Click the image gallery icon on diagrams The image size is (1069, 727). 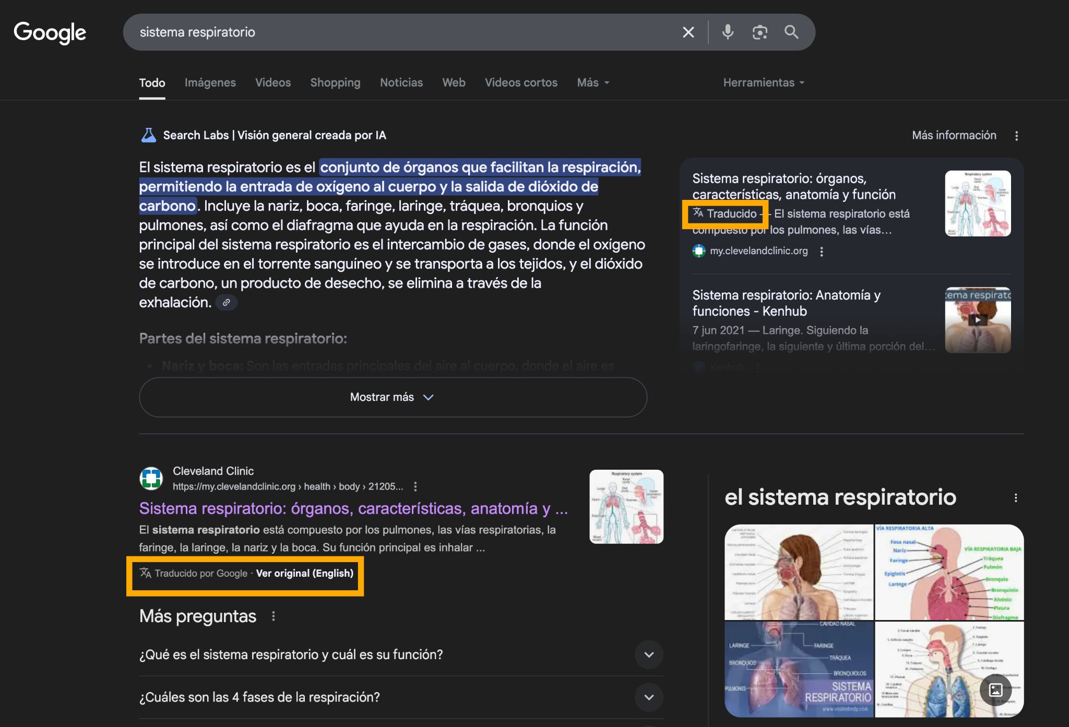[x=995, y=689]
